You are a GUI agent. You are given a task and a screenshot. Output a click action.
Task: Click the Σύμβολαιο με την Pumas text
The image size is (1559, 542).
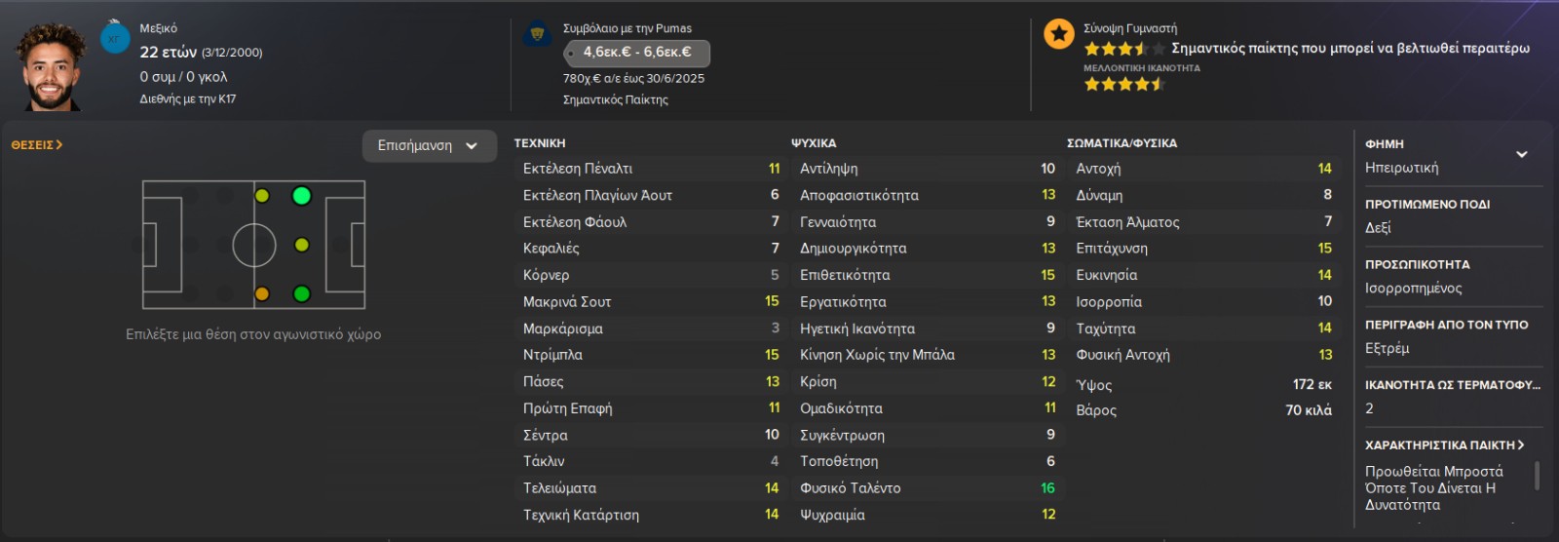(x=627, y=28)
